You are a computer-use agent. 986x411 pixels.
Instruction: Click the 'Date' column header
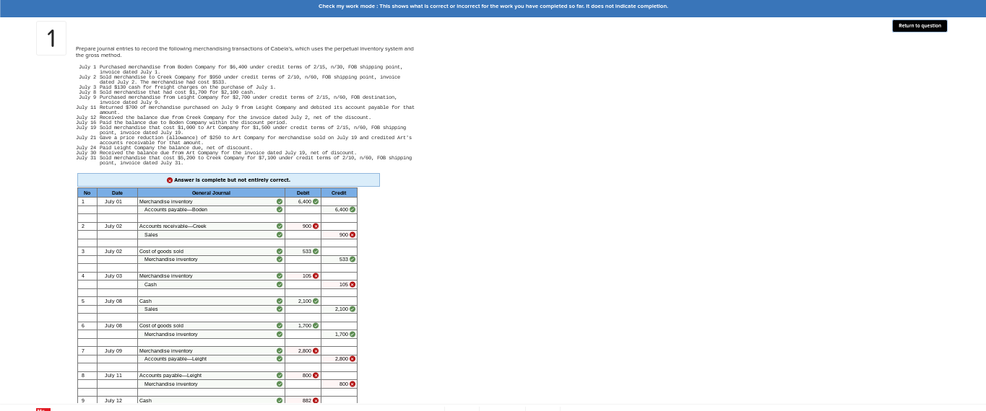117,193
